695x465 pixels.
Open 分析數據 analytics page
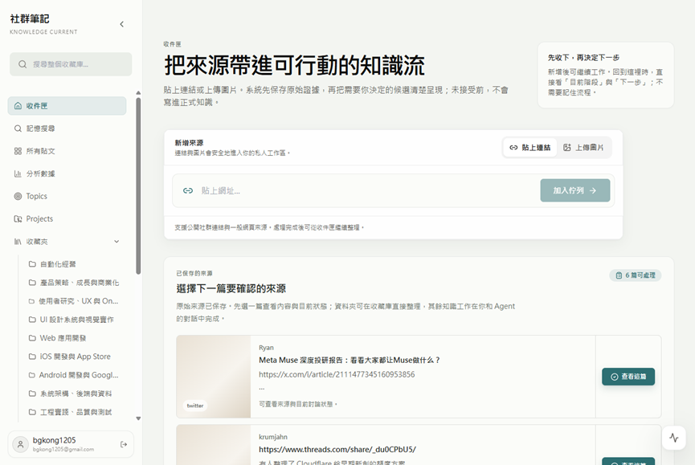click(x=67, y=173)
